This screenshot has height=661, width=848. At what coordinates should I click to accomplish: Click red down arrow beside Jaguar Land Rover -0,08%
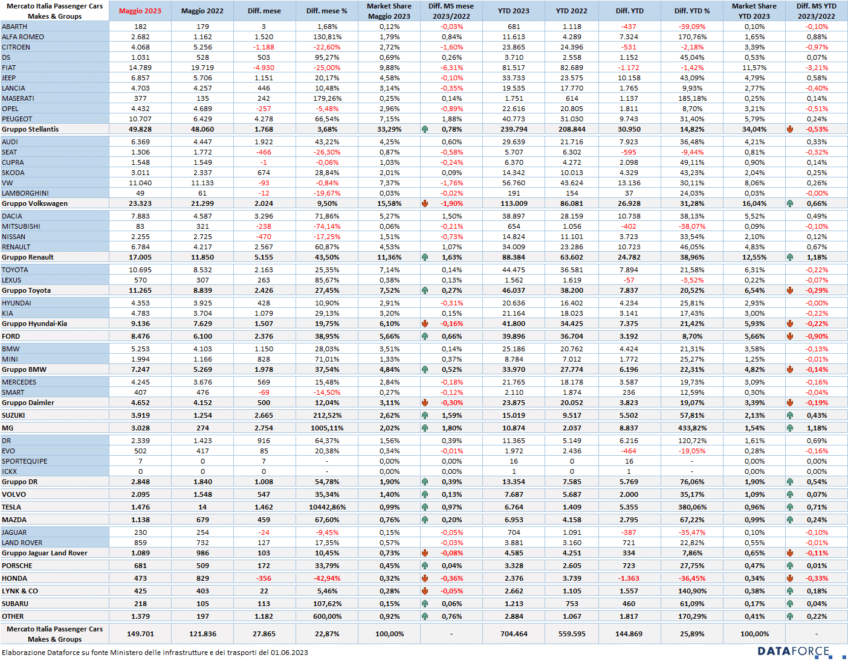point(425,553)
